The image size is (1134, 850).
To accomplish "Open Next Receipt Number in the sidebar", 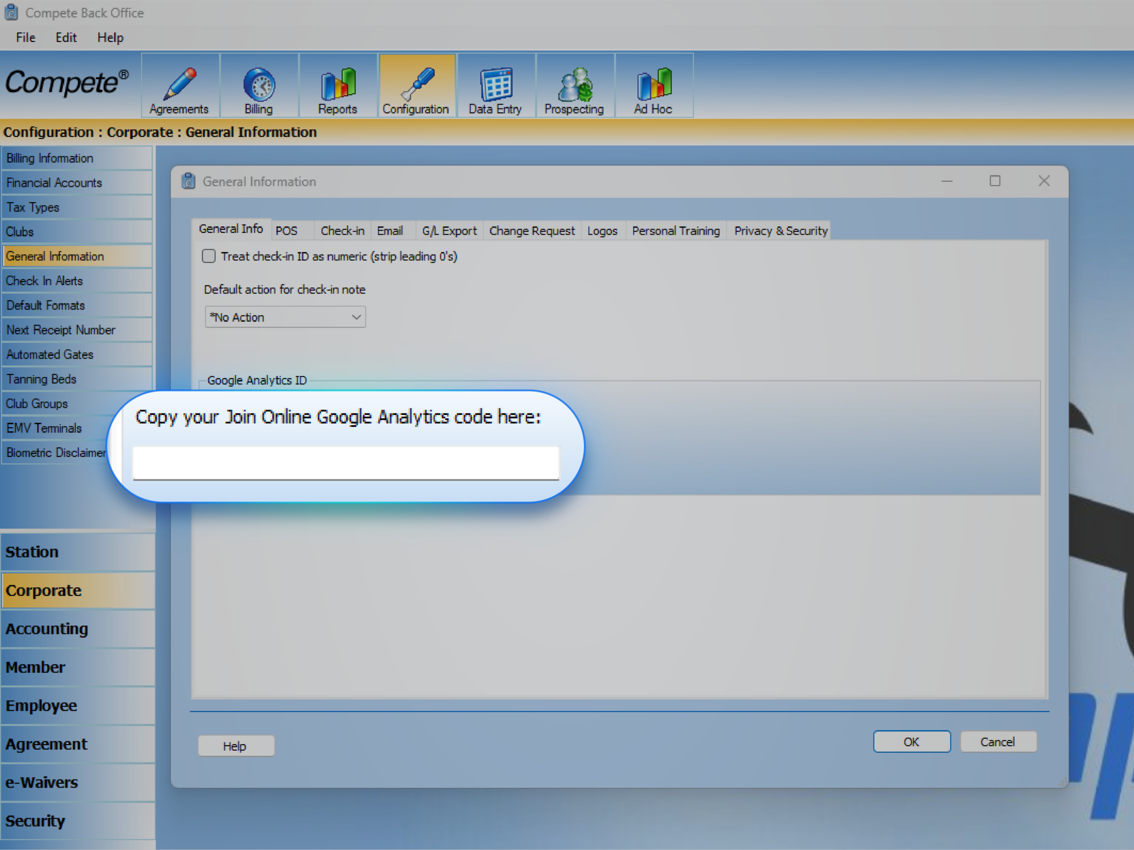I will [77, 330].
